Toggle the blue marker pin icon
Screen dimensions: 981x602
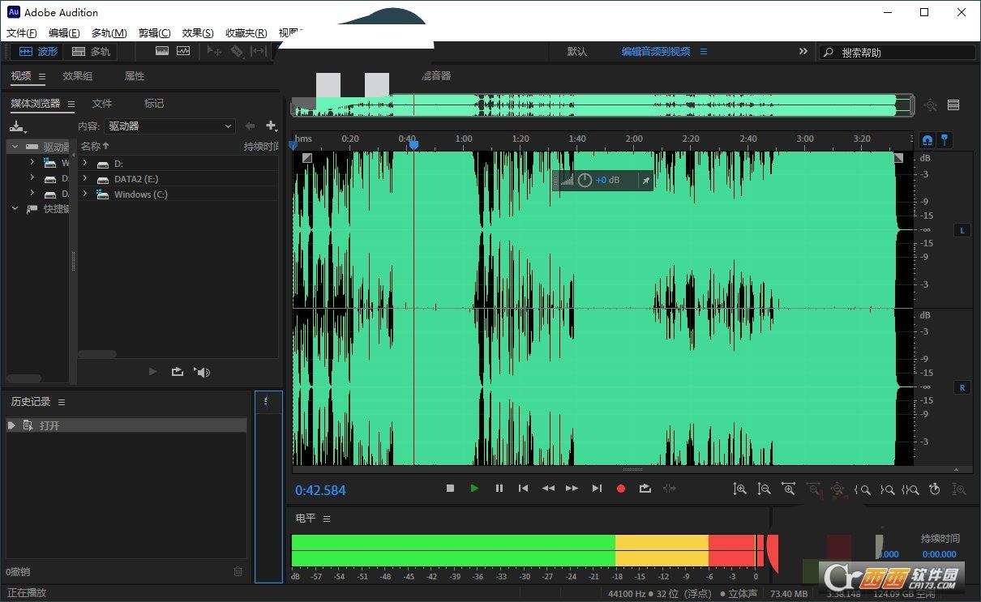pos(945,139)
